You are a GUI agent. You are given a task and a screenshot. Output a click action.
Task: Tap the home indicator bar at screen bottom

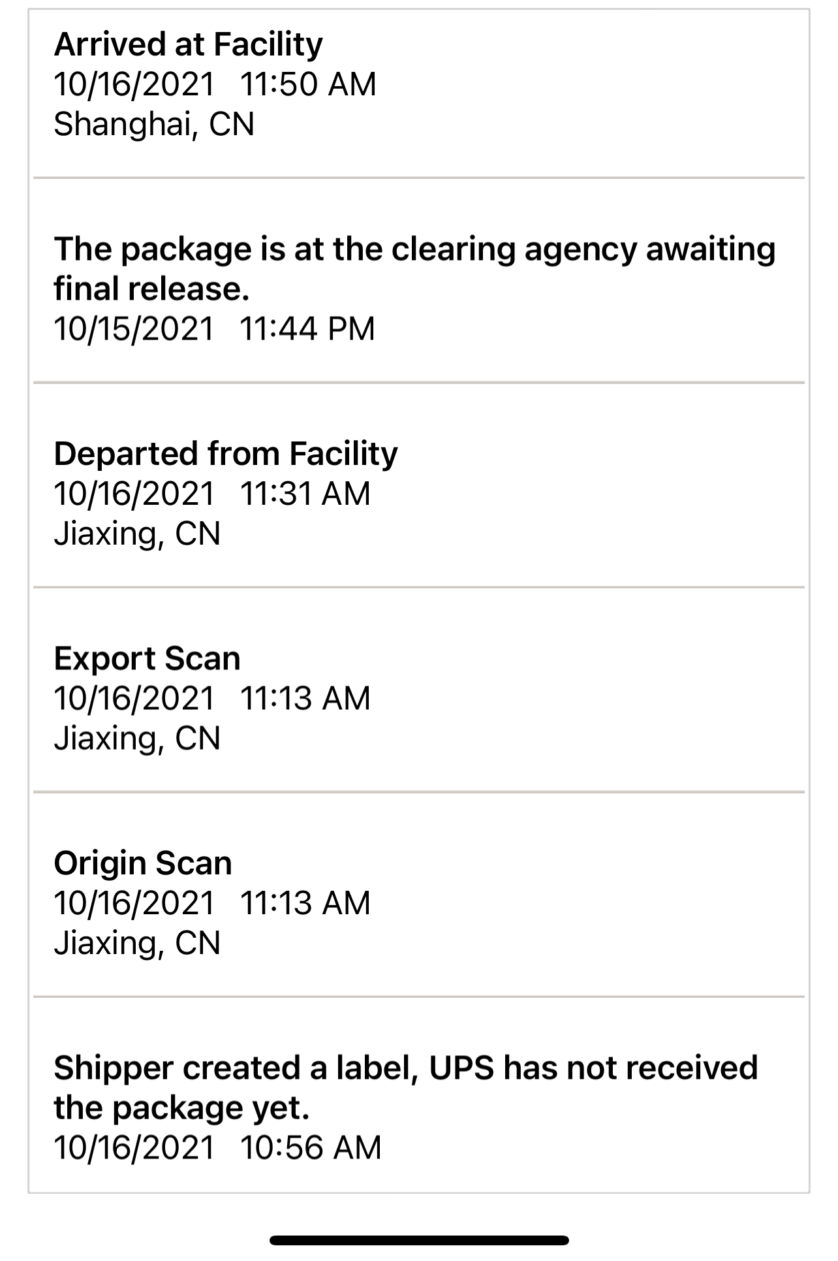pos(419,1240)
